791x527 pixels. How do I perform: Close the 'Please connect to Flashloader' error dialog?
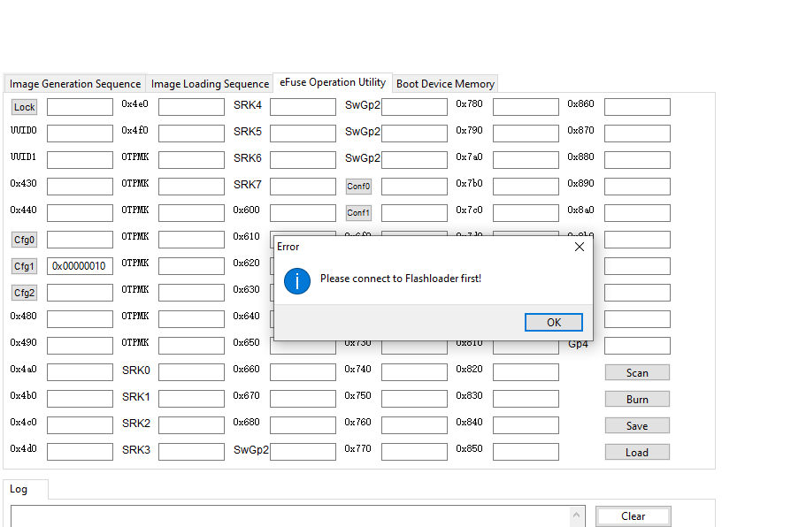(580, 247)
